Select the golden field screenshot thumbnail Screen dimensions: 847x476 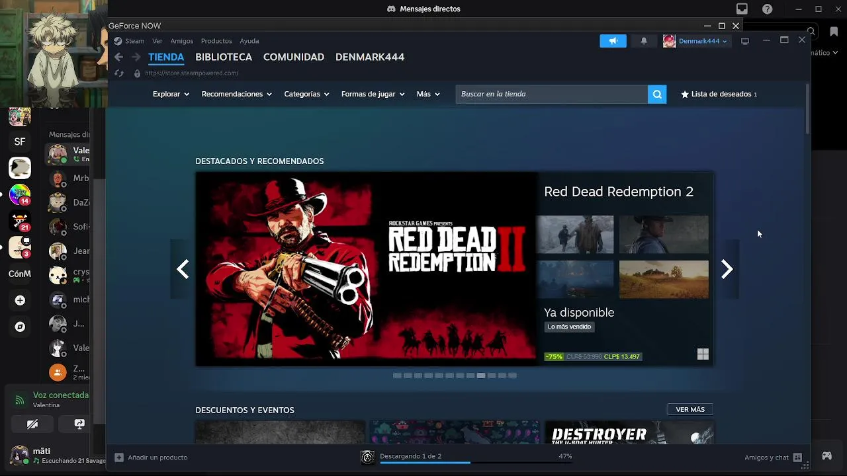click(664, 279)
